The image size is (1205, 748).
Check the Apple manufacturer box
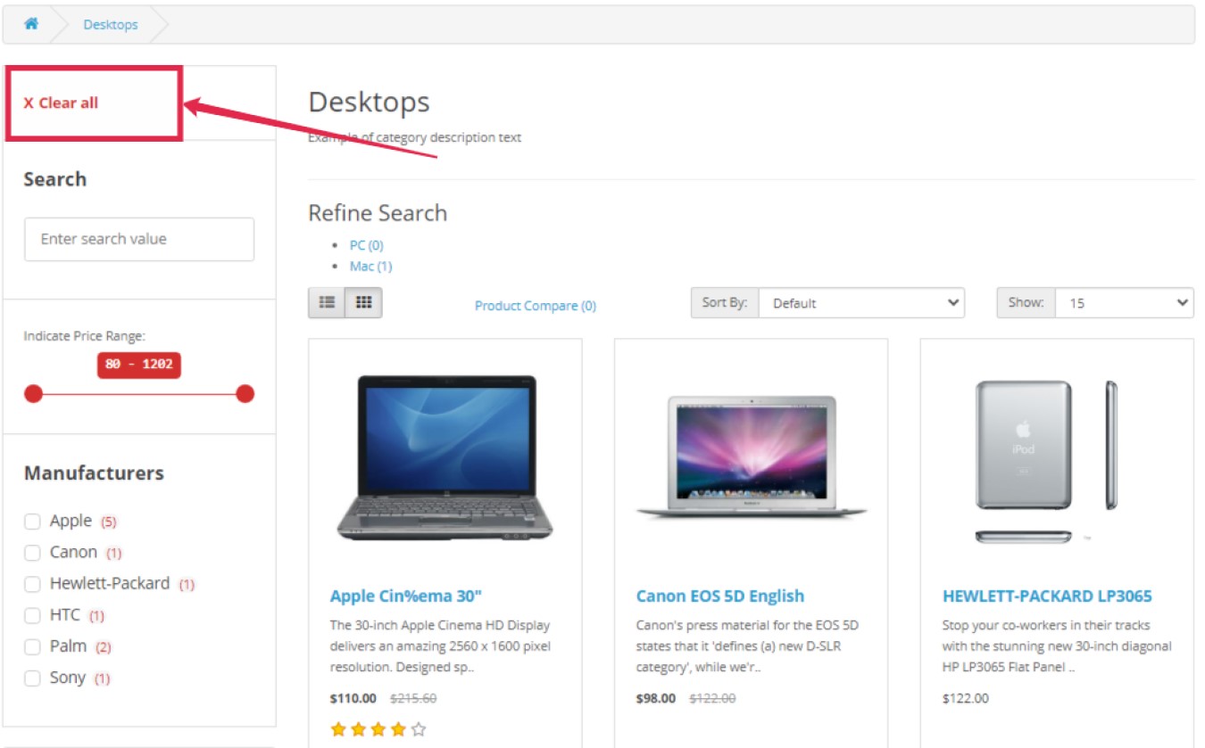[x=32, y=522]
